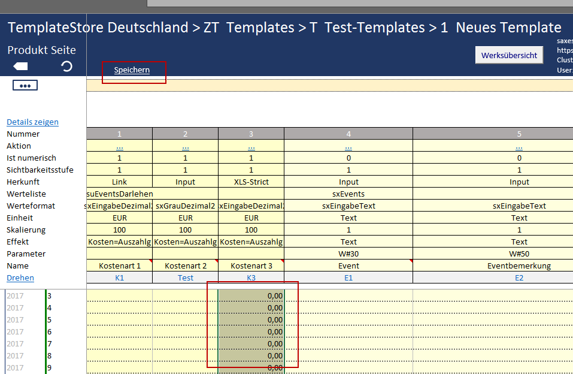Select the column number 5 header
Viewport: 573px width, 374px height.
pos(519,134)
